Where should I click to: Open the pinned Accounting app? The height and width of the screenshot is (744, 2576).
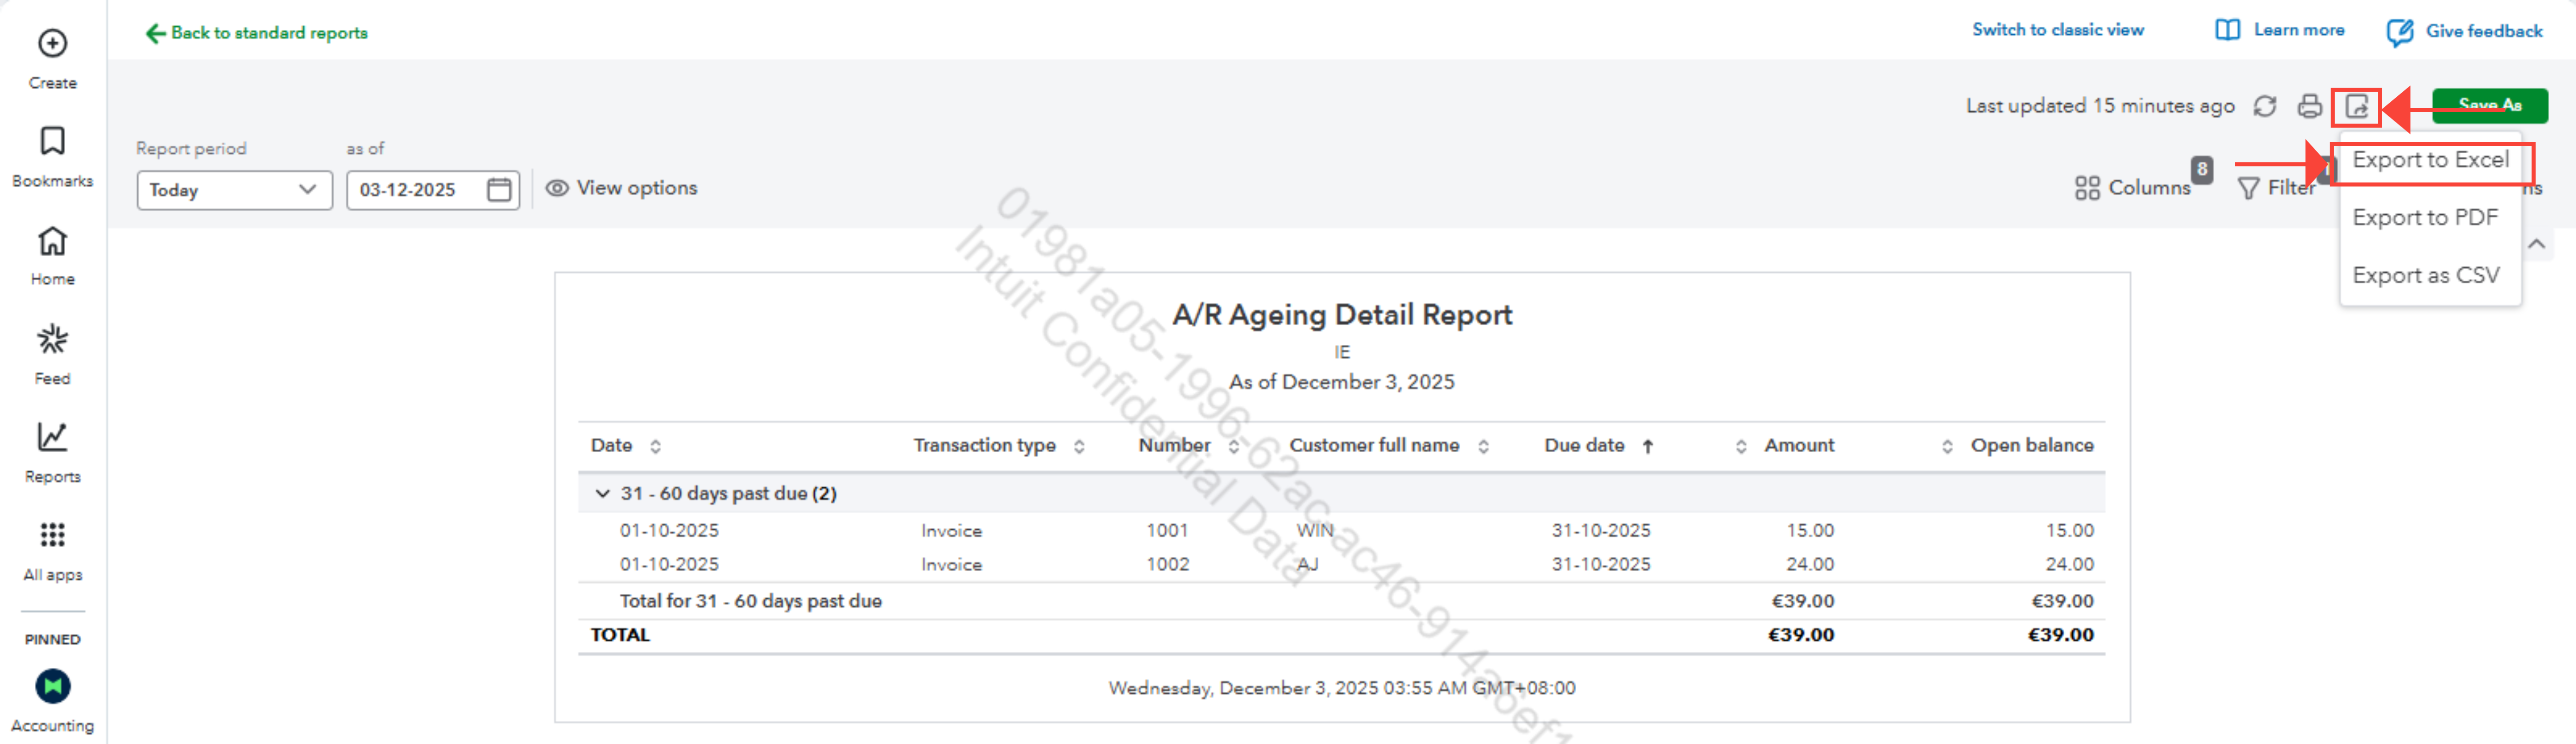(x=52, y=687)
